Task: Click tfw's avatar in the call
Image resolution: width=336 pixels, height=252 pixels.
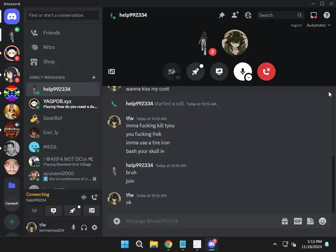Action: (235, 42)
